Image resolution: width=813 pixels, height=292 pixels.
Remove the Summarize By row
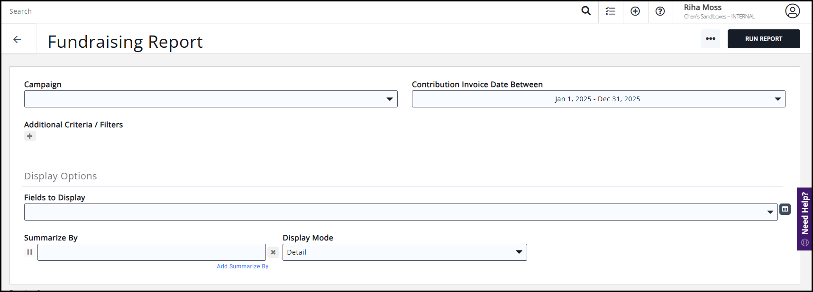point(273,252)
